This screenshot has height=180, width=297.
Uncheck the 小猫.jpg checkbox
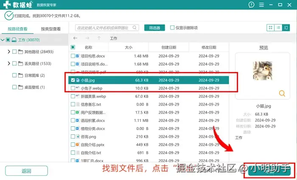pos(73,80)
